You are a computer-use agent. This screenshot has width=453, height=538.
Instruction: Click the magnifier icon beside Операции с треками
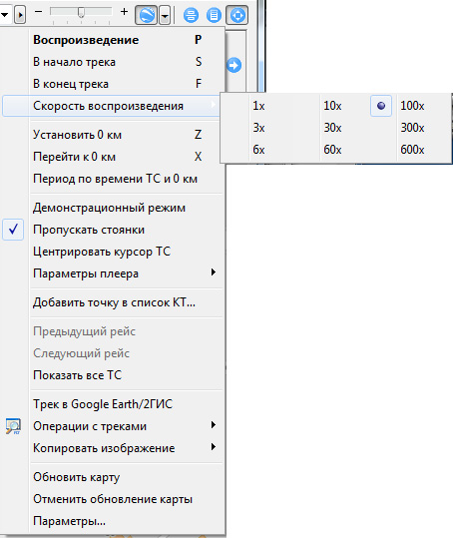pos(13,426)
